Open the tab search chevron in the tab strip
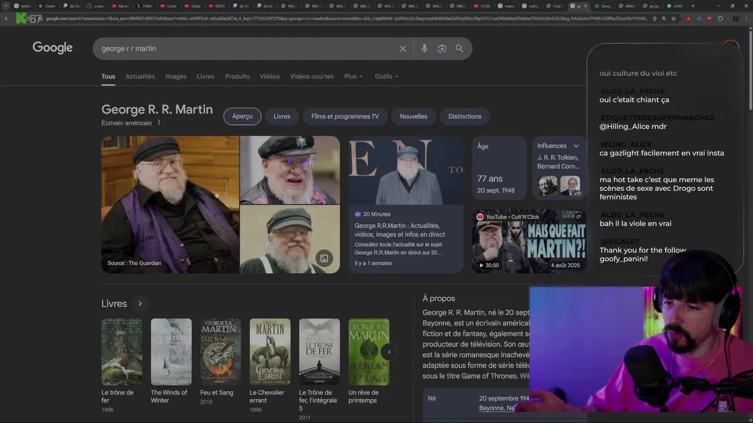 point(6,6)
